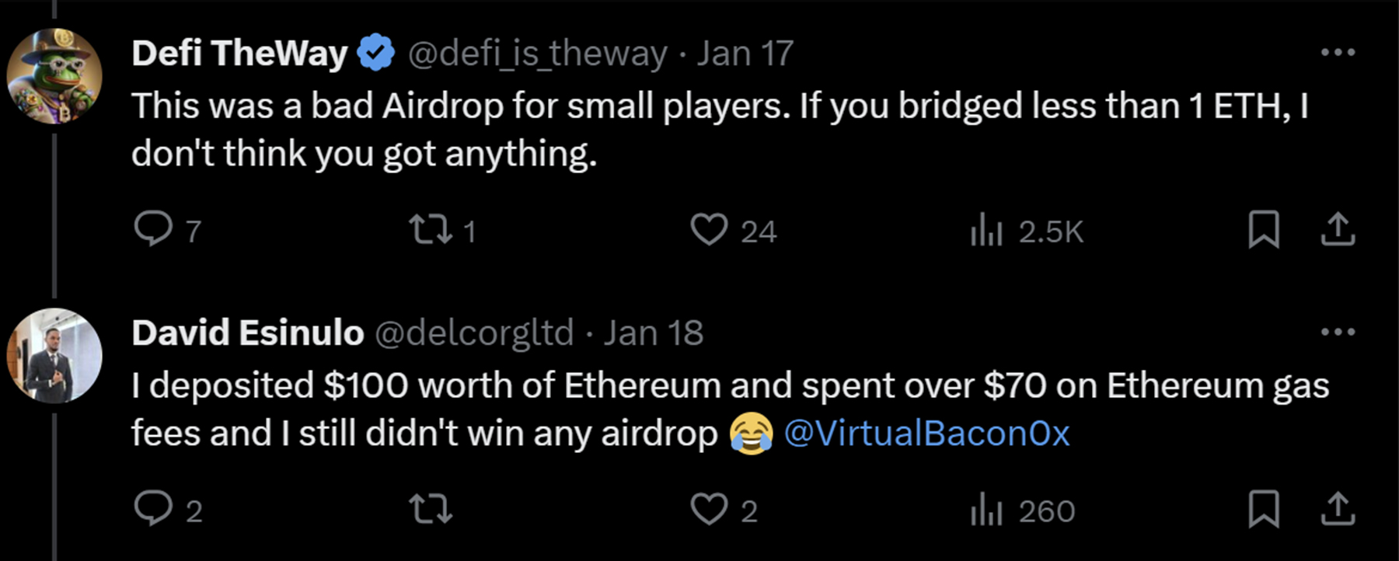Open more options on David Esinulo's tweet

1338,333
